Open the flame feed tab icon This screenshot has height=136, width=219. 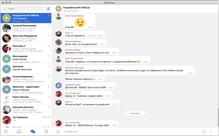pyautogui.click(x=6, y=131)
